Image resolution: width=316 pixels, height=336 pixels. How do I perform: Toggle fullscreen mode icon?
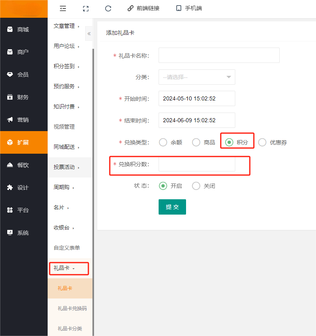tap(85, 8)
